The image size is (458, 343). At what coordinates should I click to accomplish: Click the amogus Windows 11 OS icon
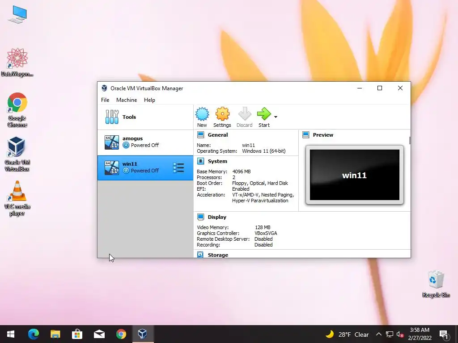coord(112,142)
